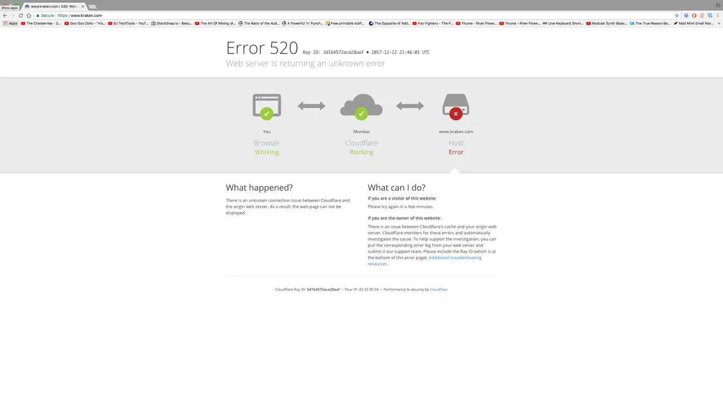Open the Chrome profile avatar
Screen dimensions: 723x406
point(718,5)
